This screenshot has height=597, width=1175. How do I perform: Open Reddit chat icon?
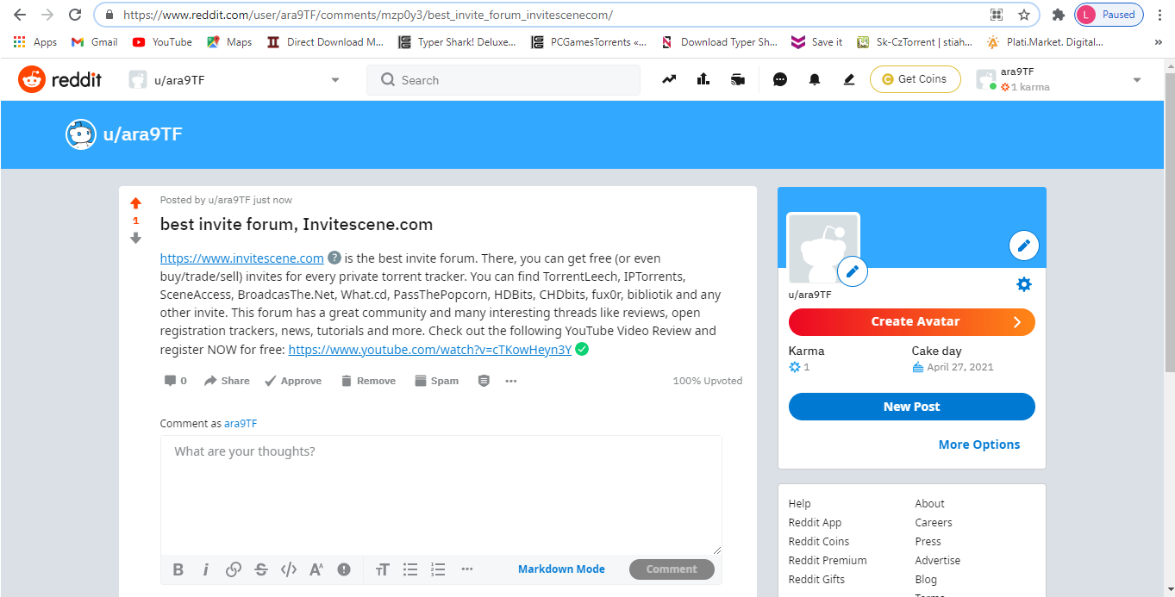(x=780, y=80)
